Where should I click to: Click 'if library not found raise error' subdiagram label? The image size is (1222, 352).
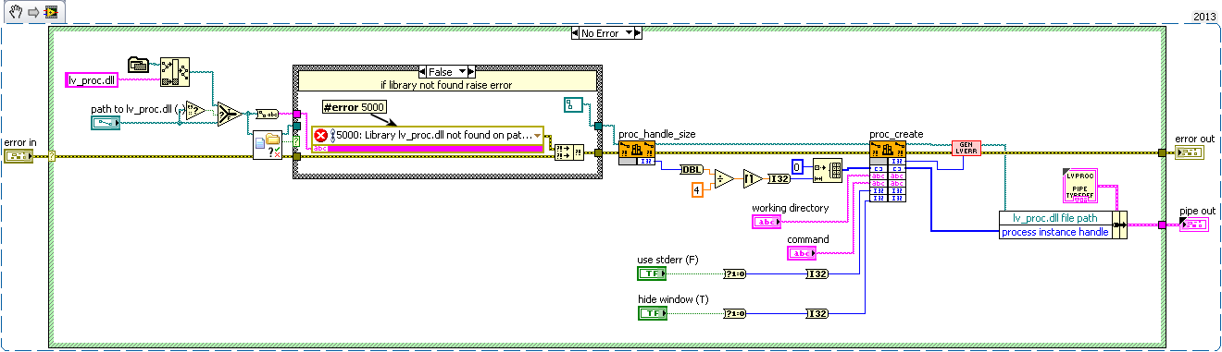pos(447,85)
